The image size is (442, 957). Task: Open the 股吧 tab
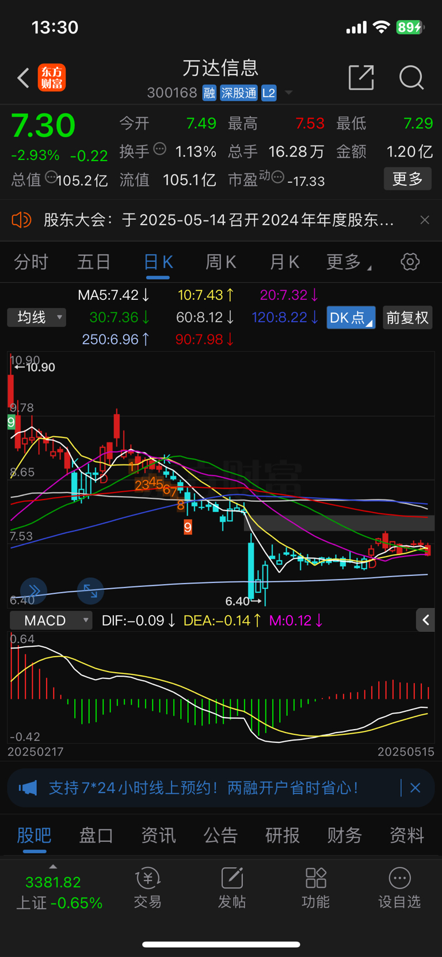(35, 835)
